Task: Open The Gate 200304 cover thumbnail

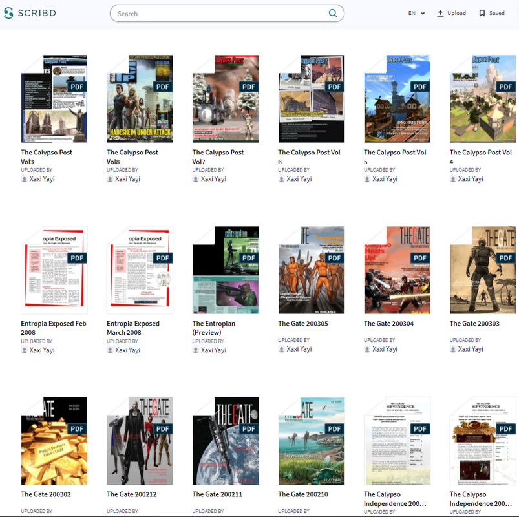Action: coord(397,269)
